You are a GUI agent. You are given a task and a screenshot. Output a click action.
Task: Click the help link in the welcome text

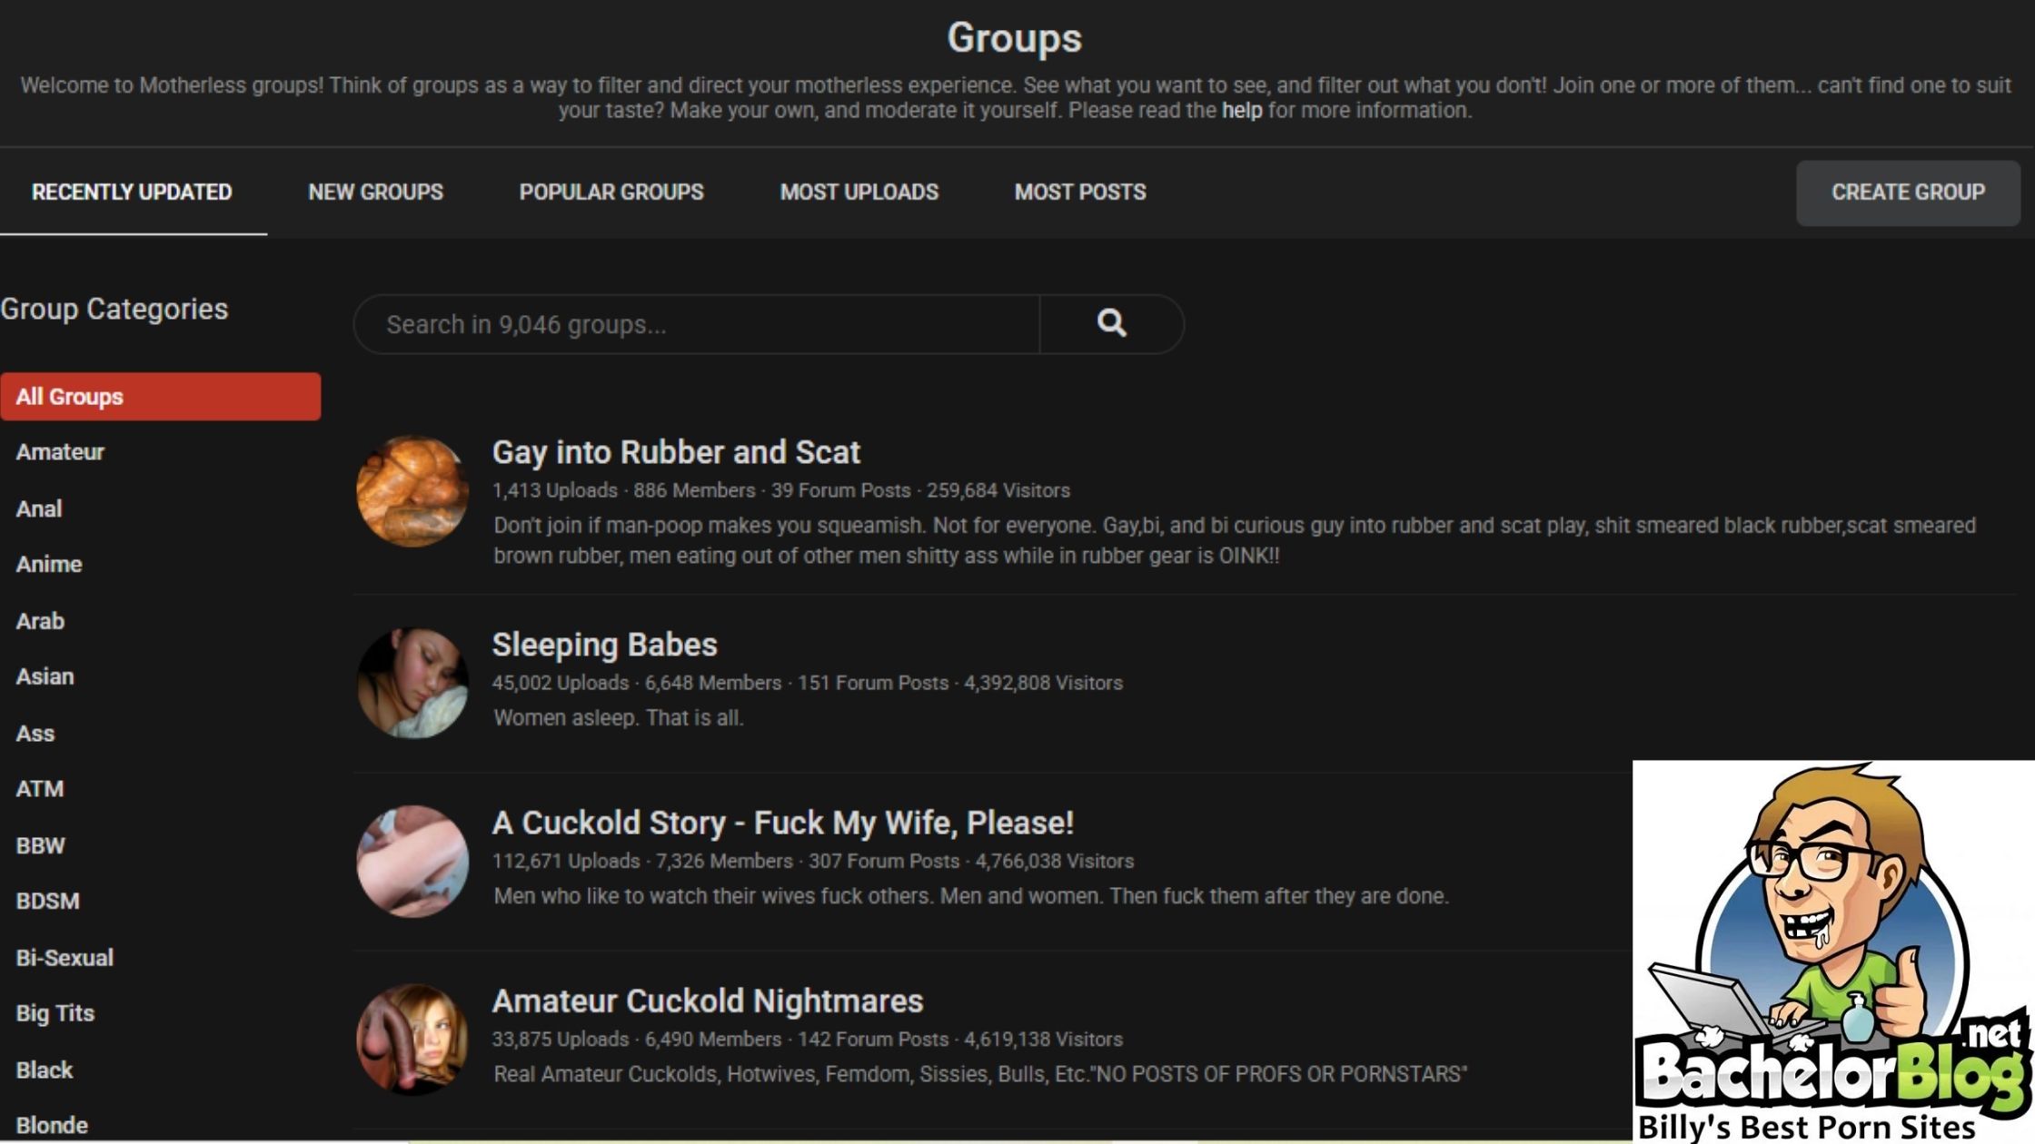point(1241,110)
